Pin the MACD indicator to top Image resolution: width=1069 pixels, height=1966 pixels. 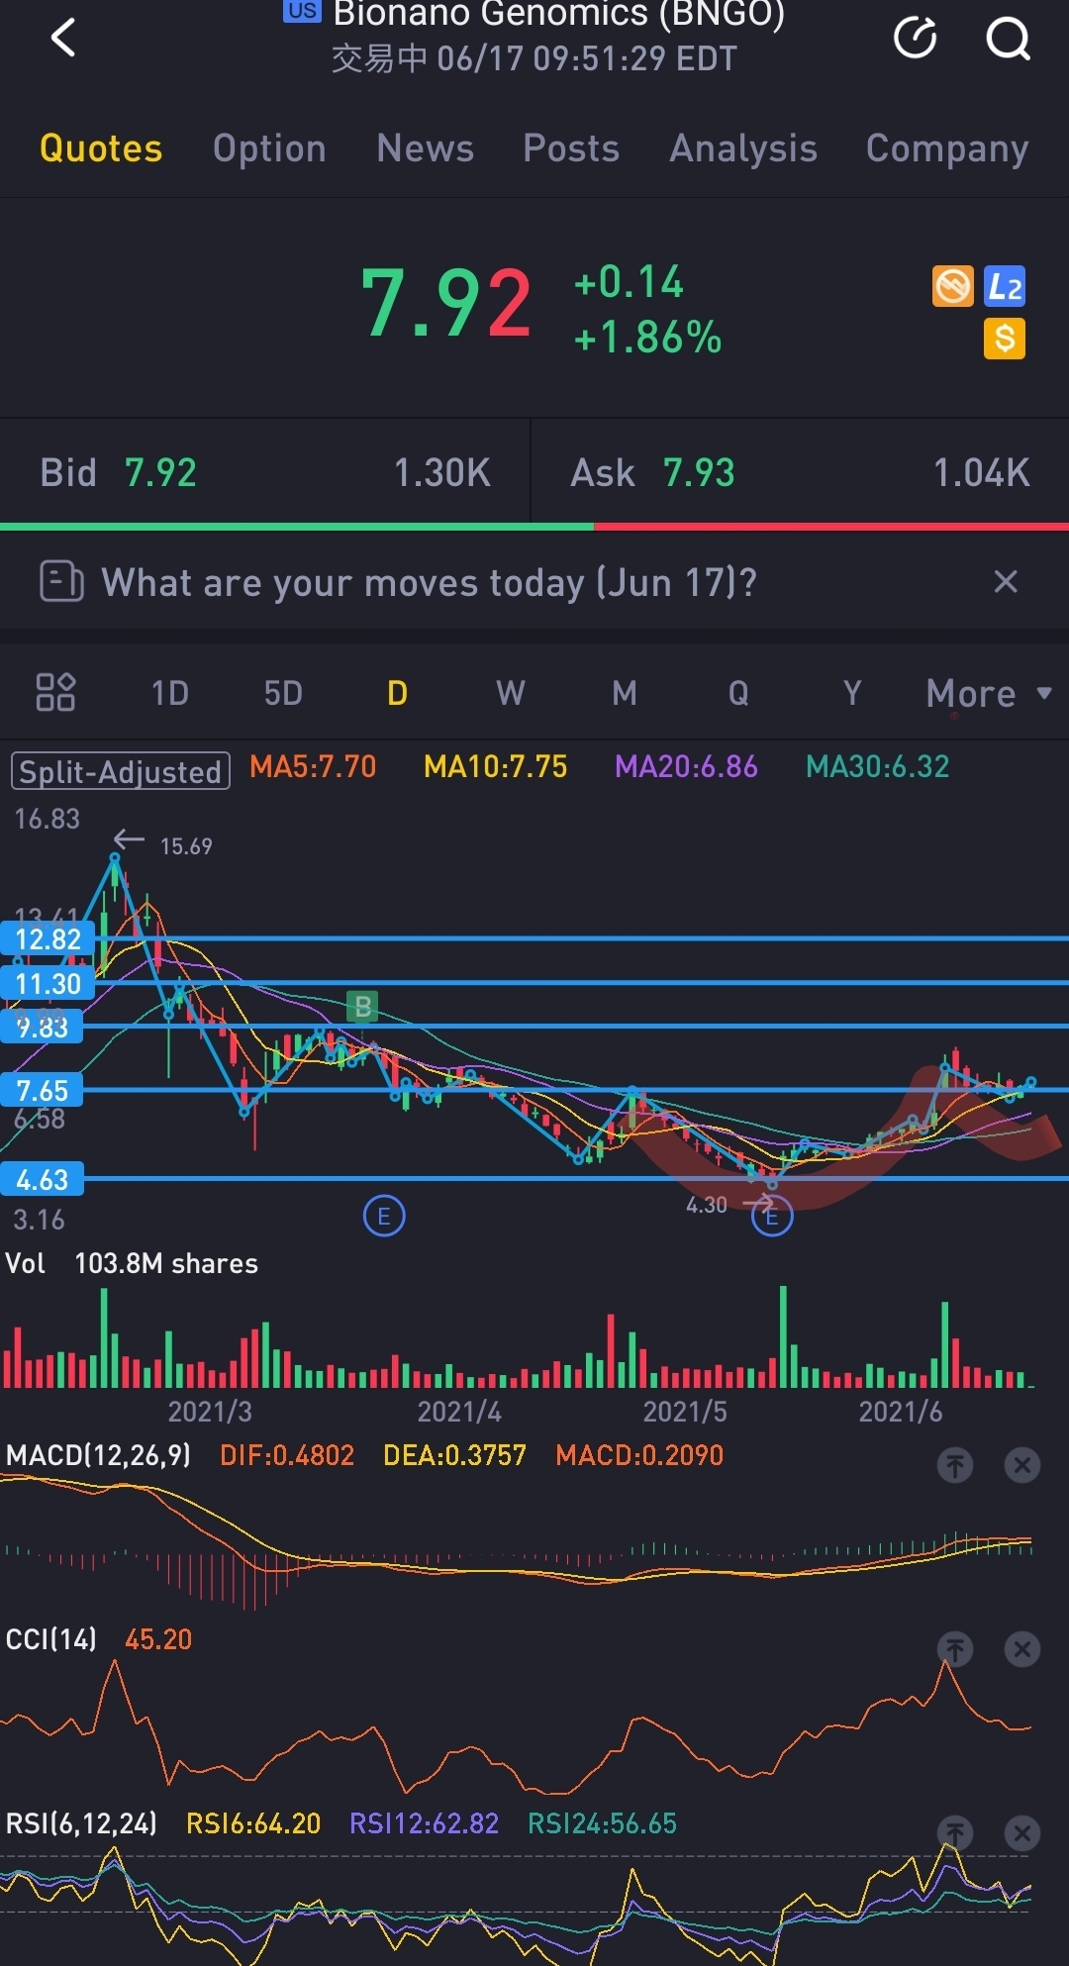click(x=955, y=1465)
